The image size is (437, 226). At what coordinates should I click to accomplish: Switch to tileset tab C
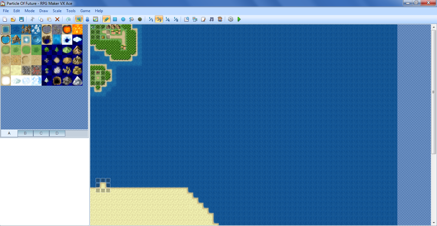(x=41, y=133)
